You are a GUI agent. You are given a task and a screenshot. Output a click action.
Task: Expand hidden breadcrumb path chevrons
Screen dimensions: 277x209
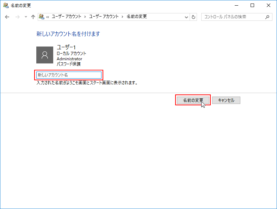click(48, 17)
